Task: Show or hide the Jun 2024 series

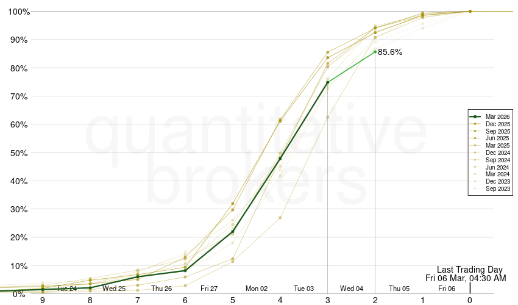Action: 497,167
